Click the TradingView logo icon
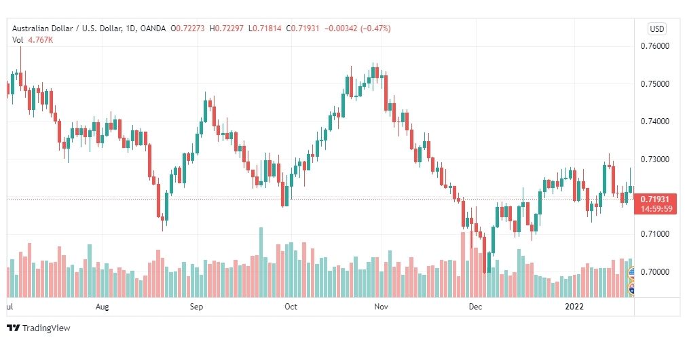The width and height of the screenshot is (687, 340). pyautogui.click(x=13, y=328)
